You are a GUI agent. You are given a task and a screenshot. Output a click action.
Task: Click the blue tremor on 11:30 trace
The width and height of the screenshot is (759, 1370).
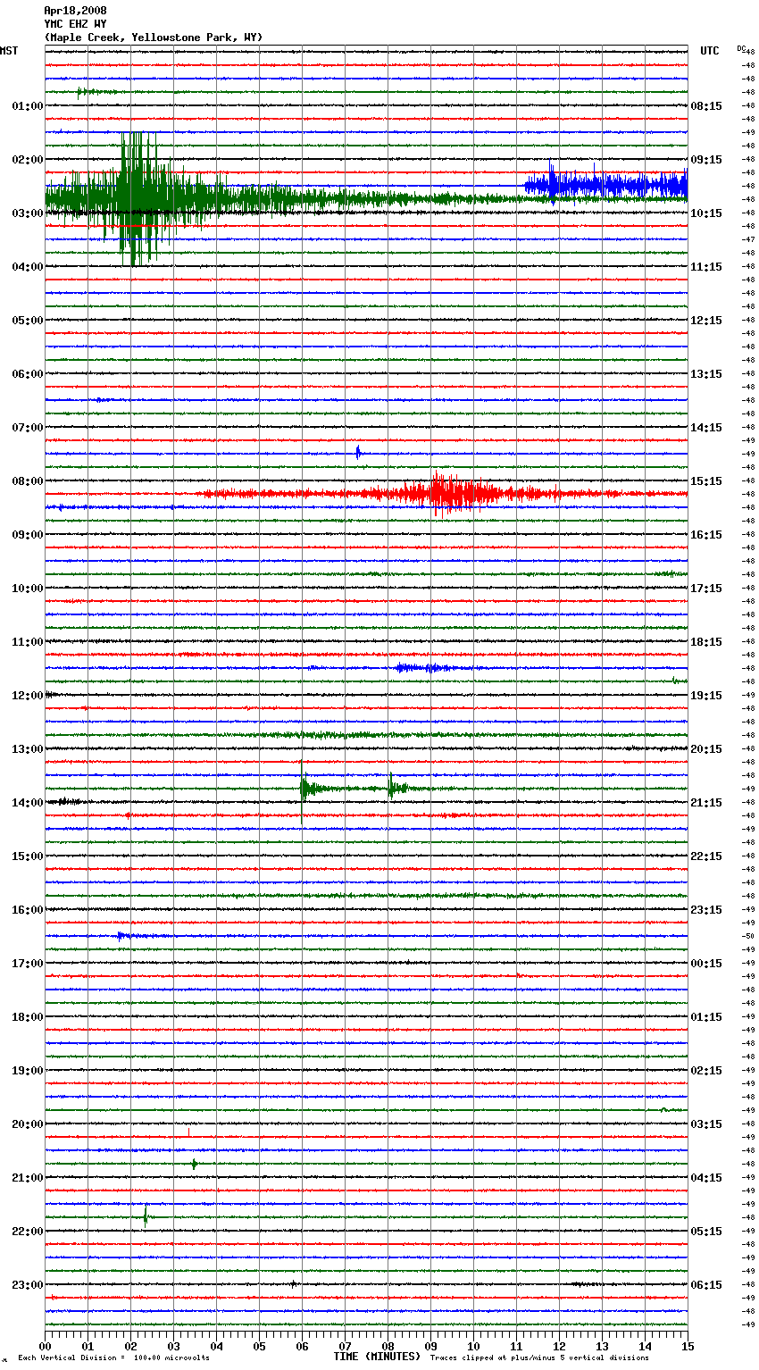pyautogui.click(x=429, y=667)
